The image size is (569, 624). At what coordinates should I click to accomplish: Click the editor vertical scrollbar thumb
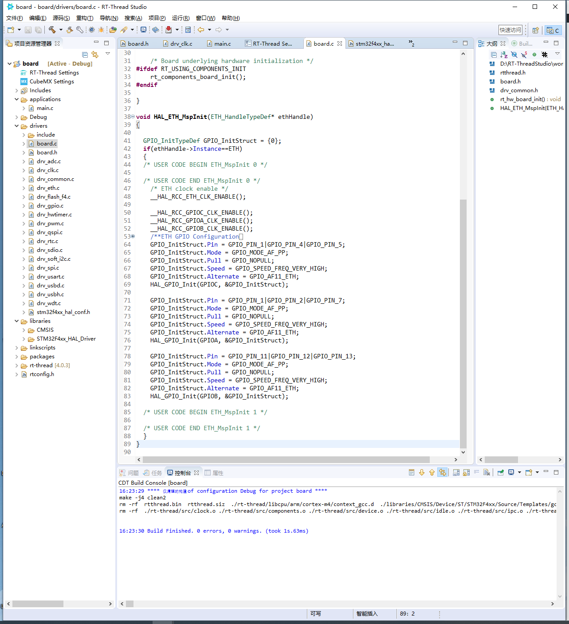pyautogui.click(x=463, y=324)
